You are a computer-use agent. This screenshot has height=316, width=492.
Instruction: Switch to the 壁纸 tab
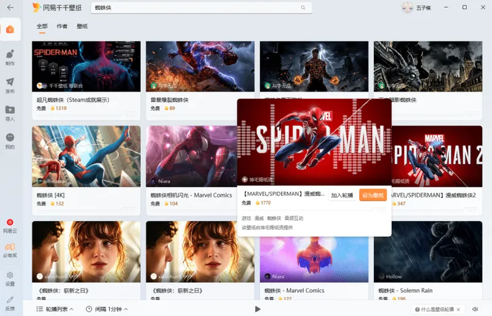point(82,26)
